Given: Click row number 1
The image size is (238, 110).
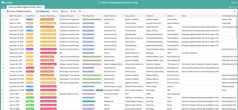Looking at the screenshot, I should [3, 19].
